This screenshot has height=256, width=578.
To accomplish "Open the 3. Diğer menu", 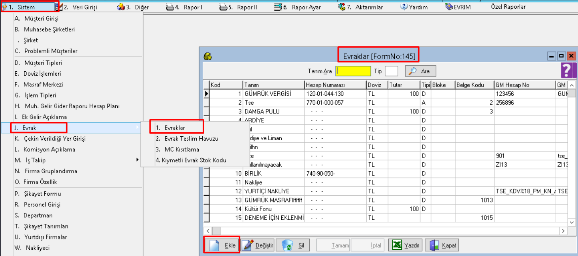I will click(133, 7).
